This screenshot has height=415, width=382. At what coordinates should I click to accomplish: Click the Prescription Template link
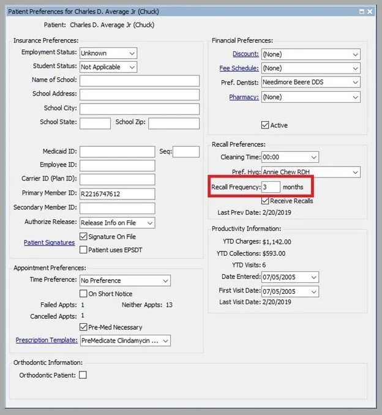(x=47, y=340)
